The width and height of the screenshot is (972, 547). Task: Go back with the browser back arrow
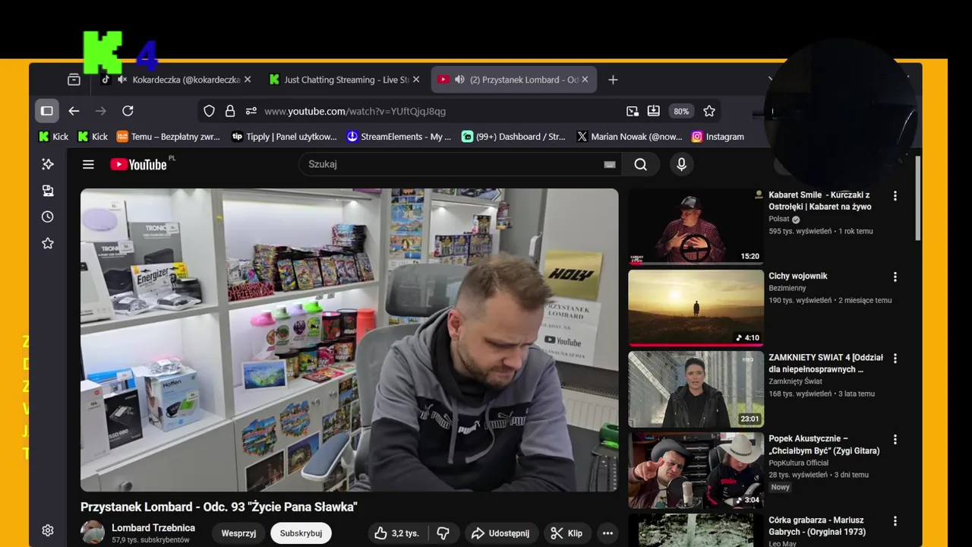pos(74,111)
